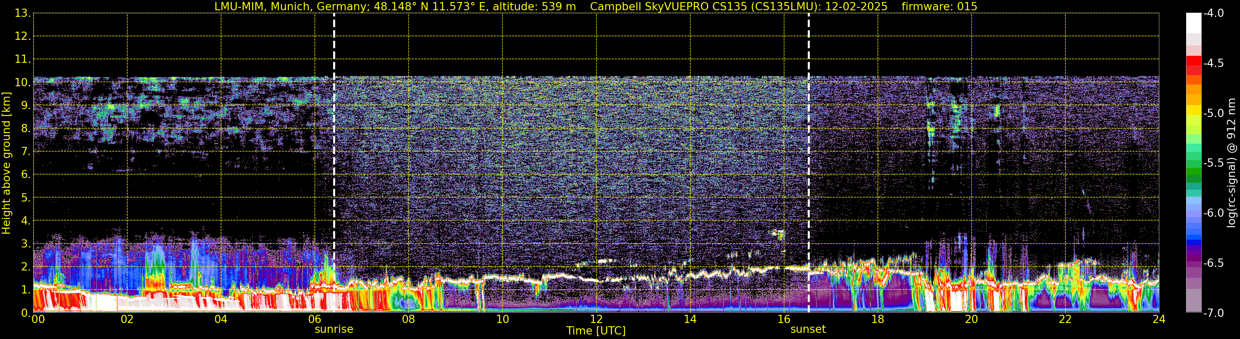Click the "Height above ground [km]" axis title
The width and height of the screenshot is (1240, 339).
[x=6, y=163]
